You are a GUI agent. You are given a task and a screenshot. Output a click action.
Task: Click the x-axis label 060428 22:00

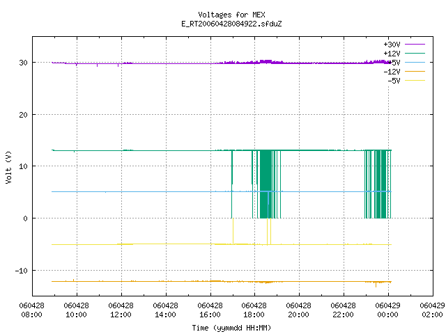click(344, 310)
